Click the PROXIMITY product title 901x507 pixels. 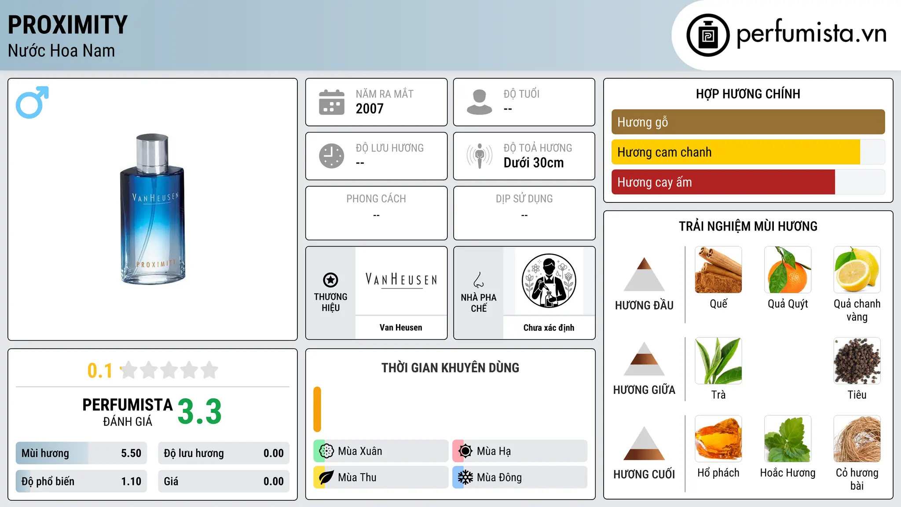click(68, 25)
